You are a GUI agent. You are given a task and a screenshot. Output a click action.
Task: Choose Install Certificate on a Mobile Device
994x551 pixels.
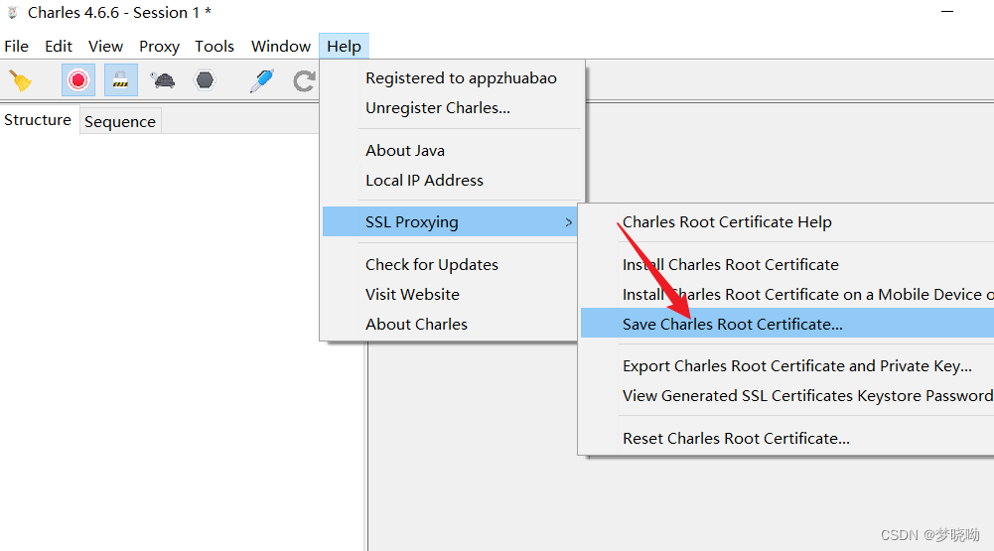787,294
